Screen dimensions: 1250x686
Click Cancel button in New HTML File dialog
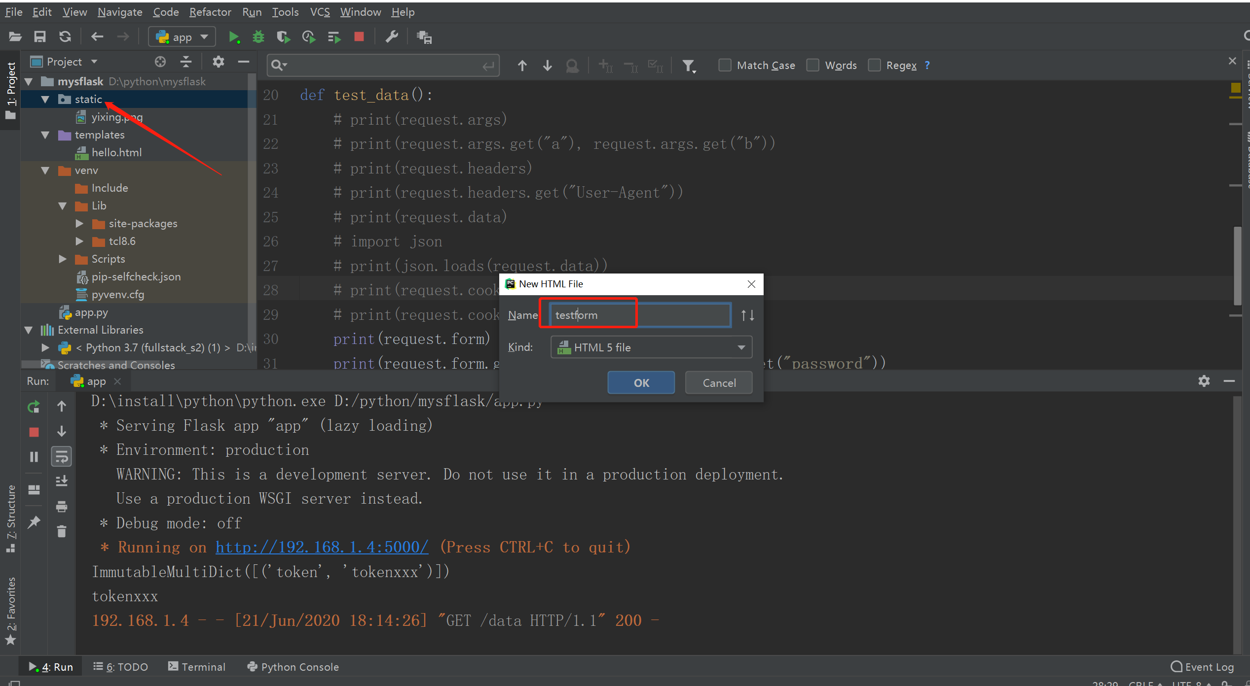(719, 383)
